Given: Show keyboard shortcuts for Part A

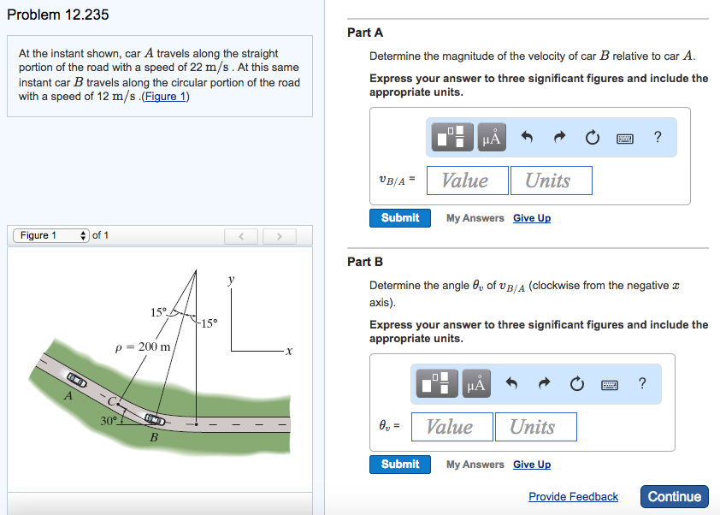Looking at the screenshot, I should pyautogui.click(x=625, y=137).
